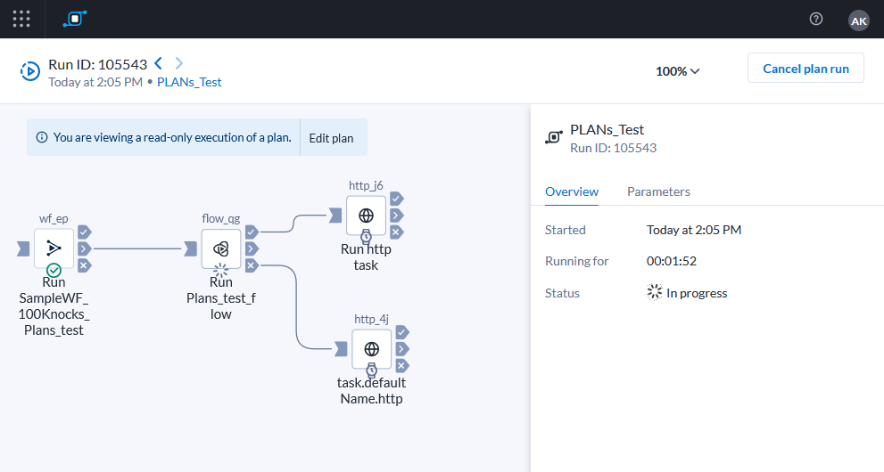
Task: Select the flow_qg flow task node
Action: click(x=220, y=248)
